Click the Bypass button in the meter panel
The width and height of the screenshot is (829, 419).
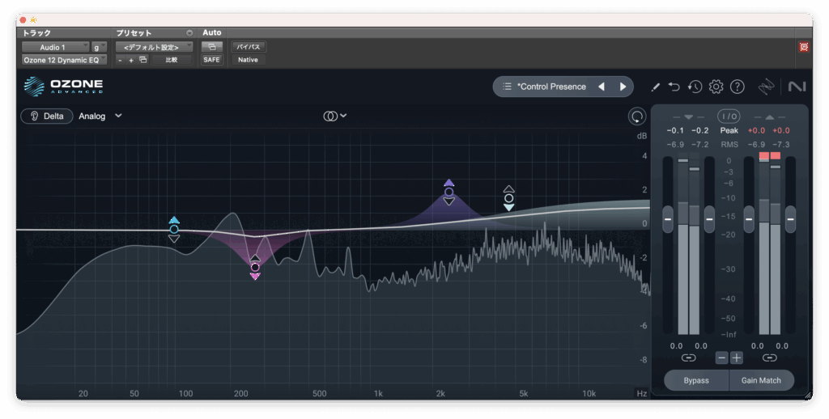[x=695, y=380]
